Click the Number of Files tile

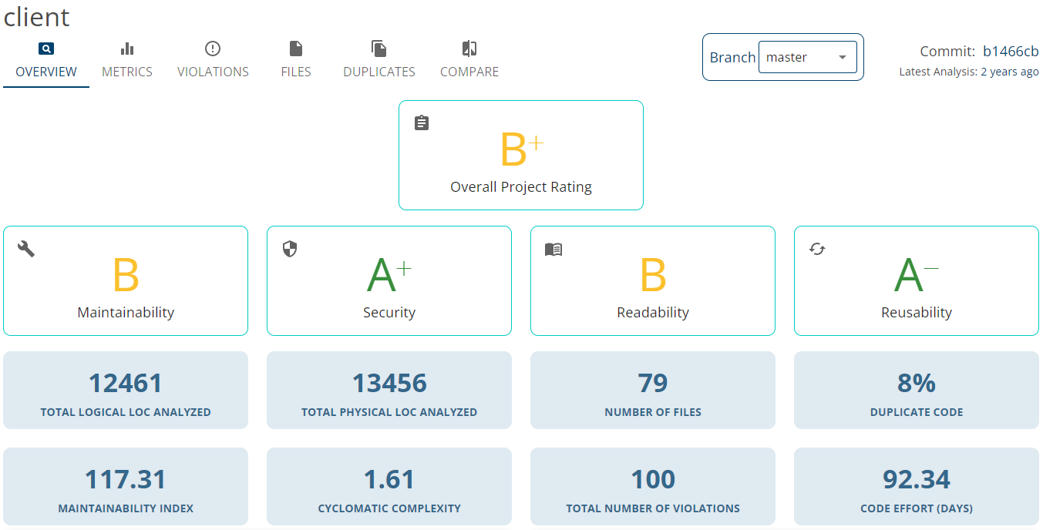653,390
